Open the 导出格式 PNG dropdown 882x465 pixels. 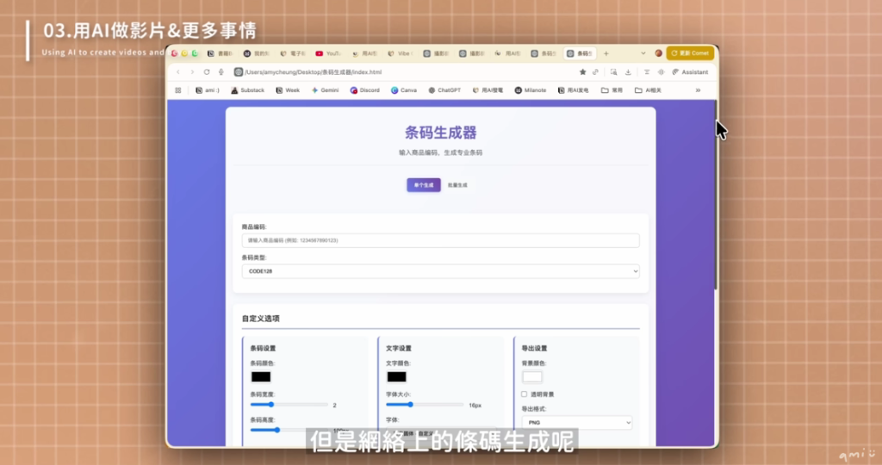click(577, 423)
